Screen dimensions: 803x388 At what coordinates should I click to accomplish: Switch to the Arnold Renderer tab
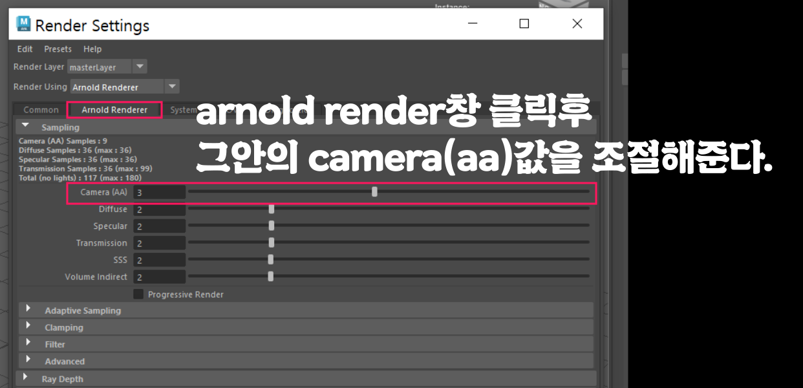pyautogui.click(x=114, y=110)
